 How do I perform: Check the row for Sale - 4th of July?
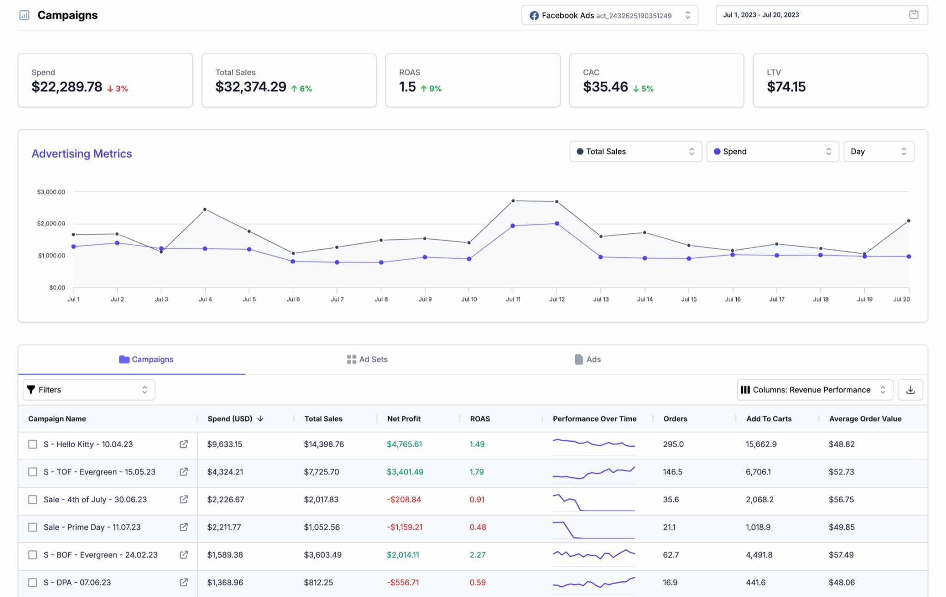point(32,500)
